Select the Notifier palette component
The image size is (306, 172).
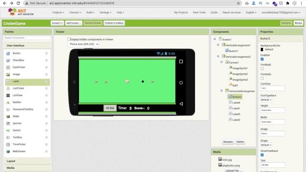coord(17,102)
